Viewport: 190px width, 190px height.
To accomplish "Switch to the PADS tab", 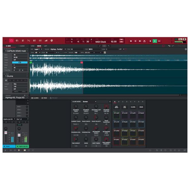I will coord(44,98).
